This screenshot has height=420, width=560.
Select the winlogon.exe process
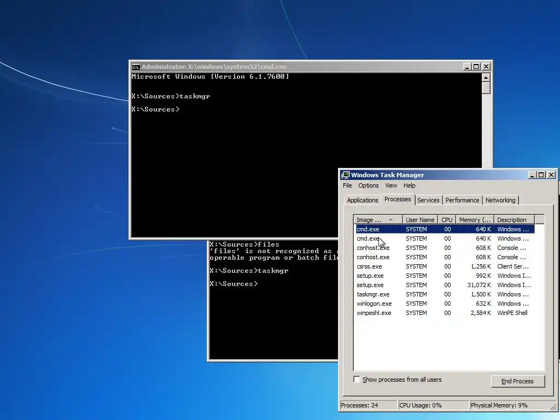pos(445,303)
